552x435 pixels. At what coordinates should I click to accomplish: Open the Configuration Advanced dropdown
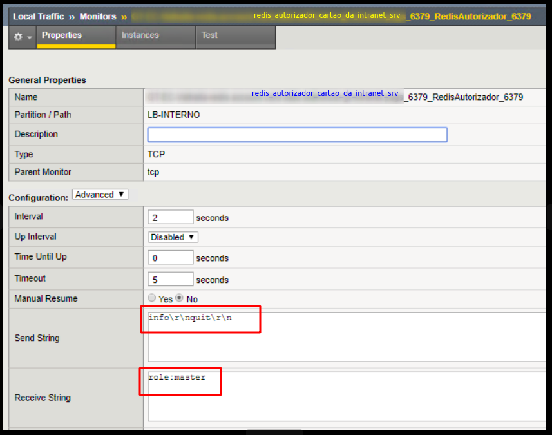[100, 195]
